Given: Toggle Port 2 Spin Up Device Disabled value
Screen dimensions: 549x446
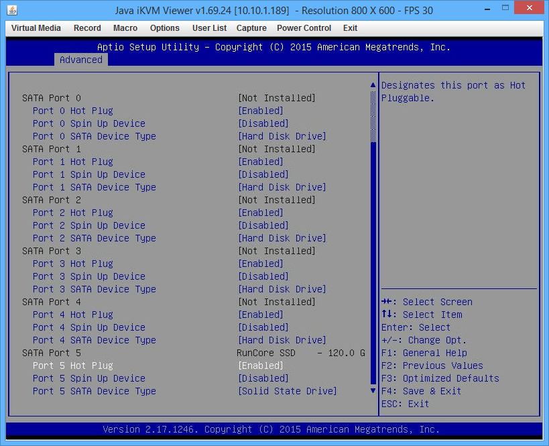Looking at the screenshot, I should tap(263, 225).
